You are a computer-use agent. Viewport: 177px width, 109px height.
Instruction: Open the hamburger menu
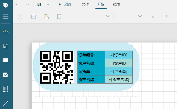[6, 16]
